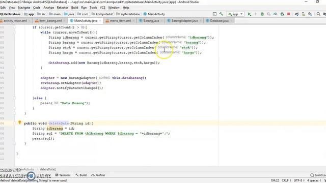The height and width of the screenshot is (183, 326).
Task: Click the src breadcrumb folder
Action: coord(42,14)
